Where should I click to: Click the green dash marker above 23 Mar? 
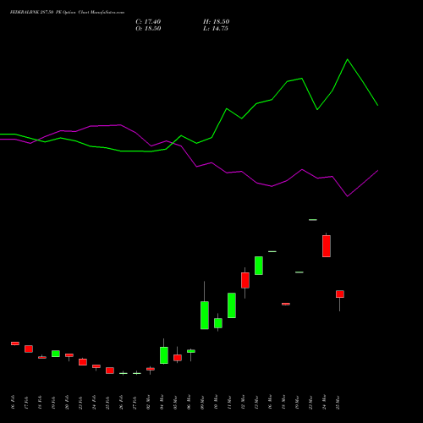pyautogui.click(x=313, y=220)
